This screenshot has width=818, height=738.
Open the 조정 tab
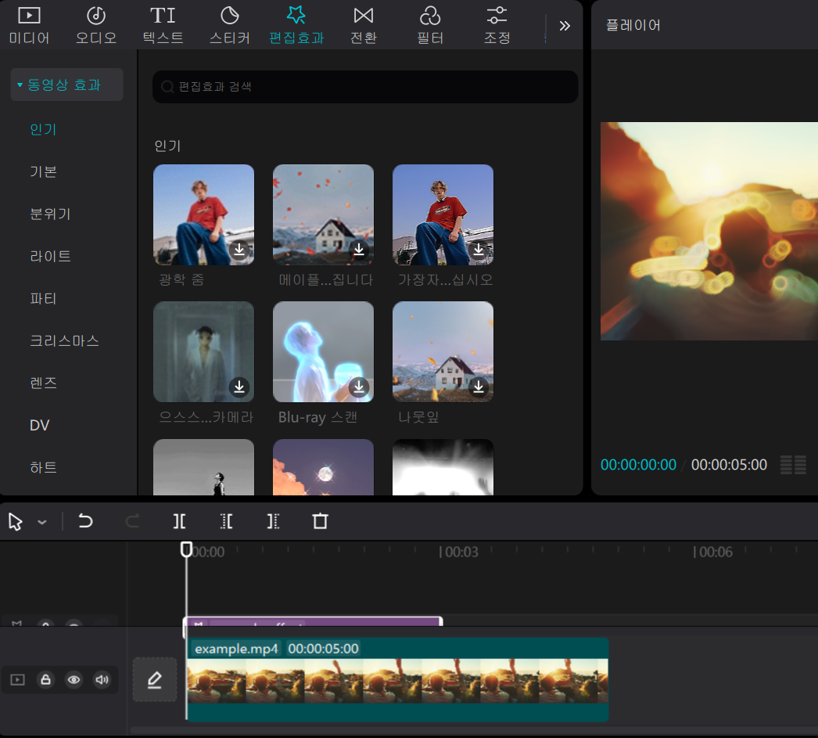tap(497, 25)
